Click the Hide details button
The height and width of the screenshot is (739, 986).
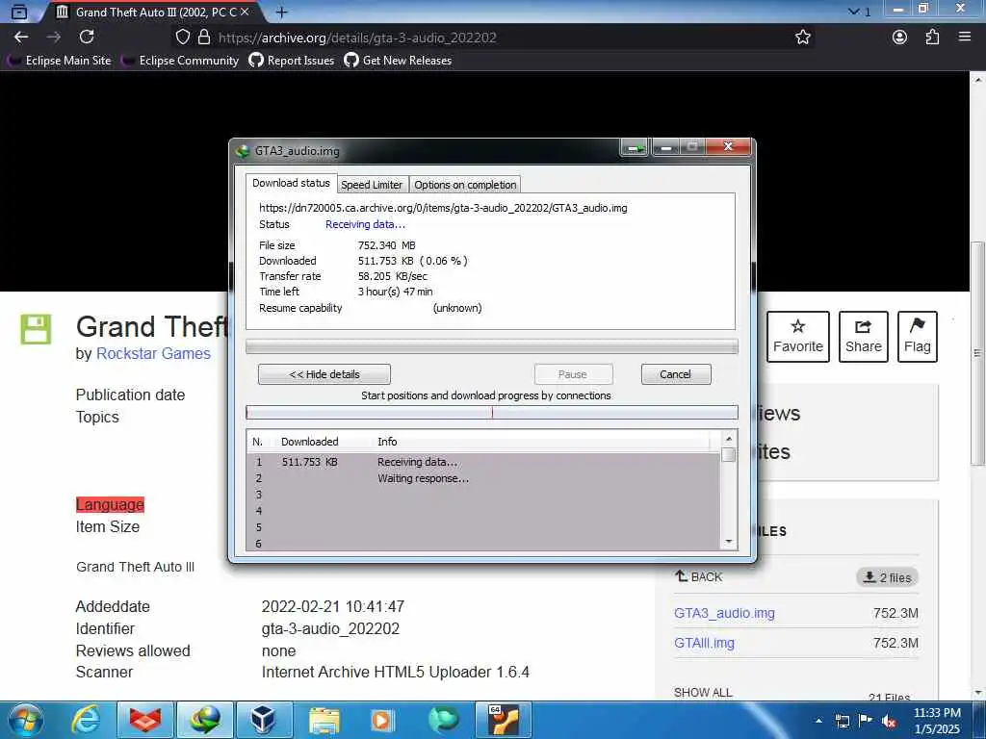(324, 374)
